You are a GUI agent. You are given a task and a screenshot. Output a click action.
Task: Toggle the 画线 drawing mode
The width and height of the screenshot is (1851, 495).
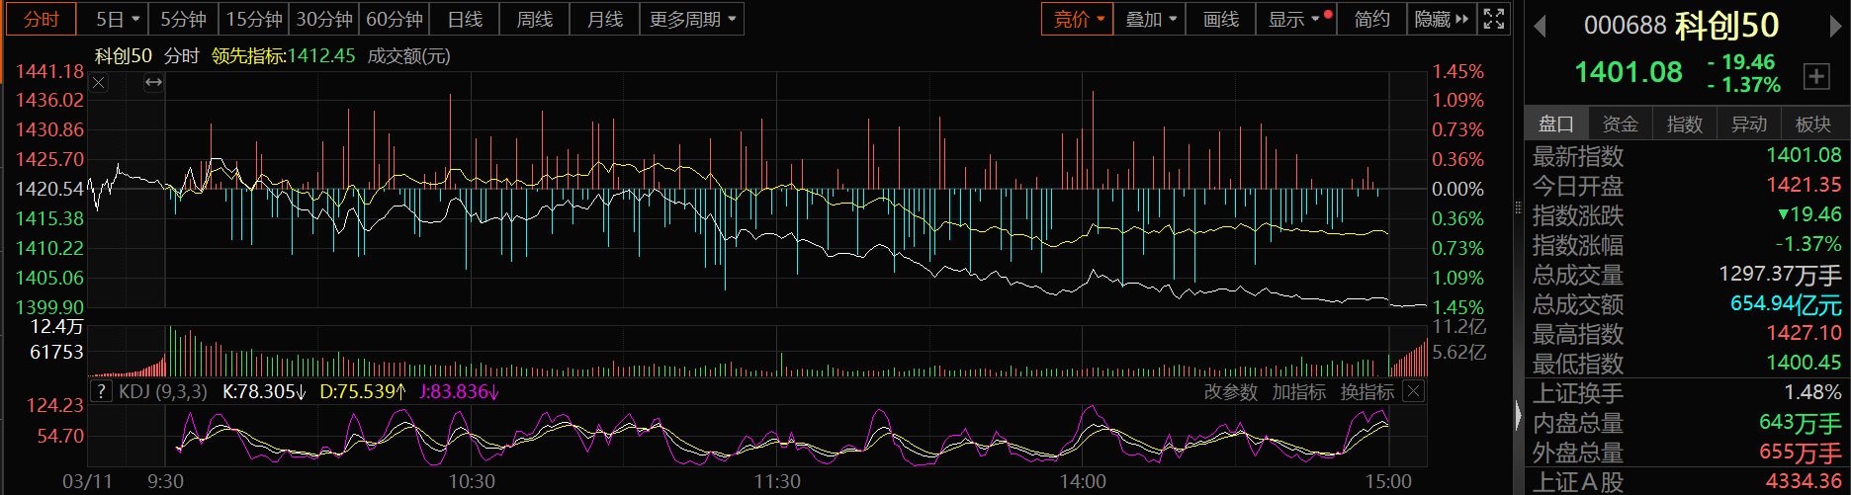(1220, 19)
